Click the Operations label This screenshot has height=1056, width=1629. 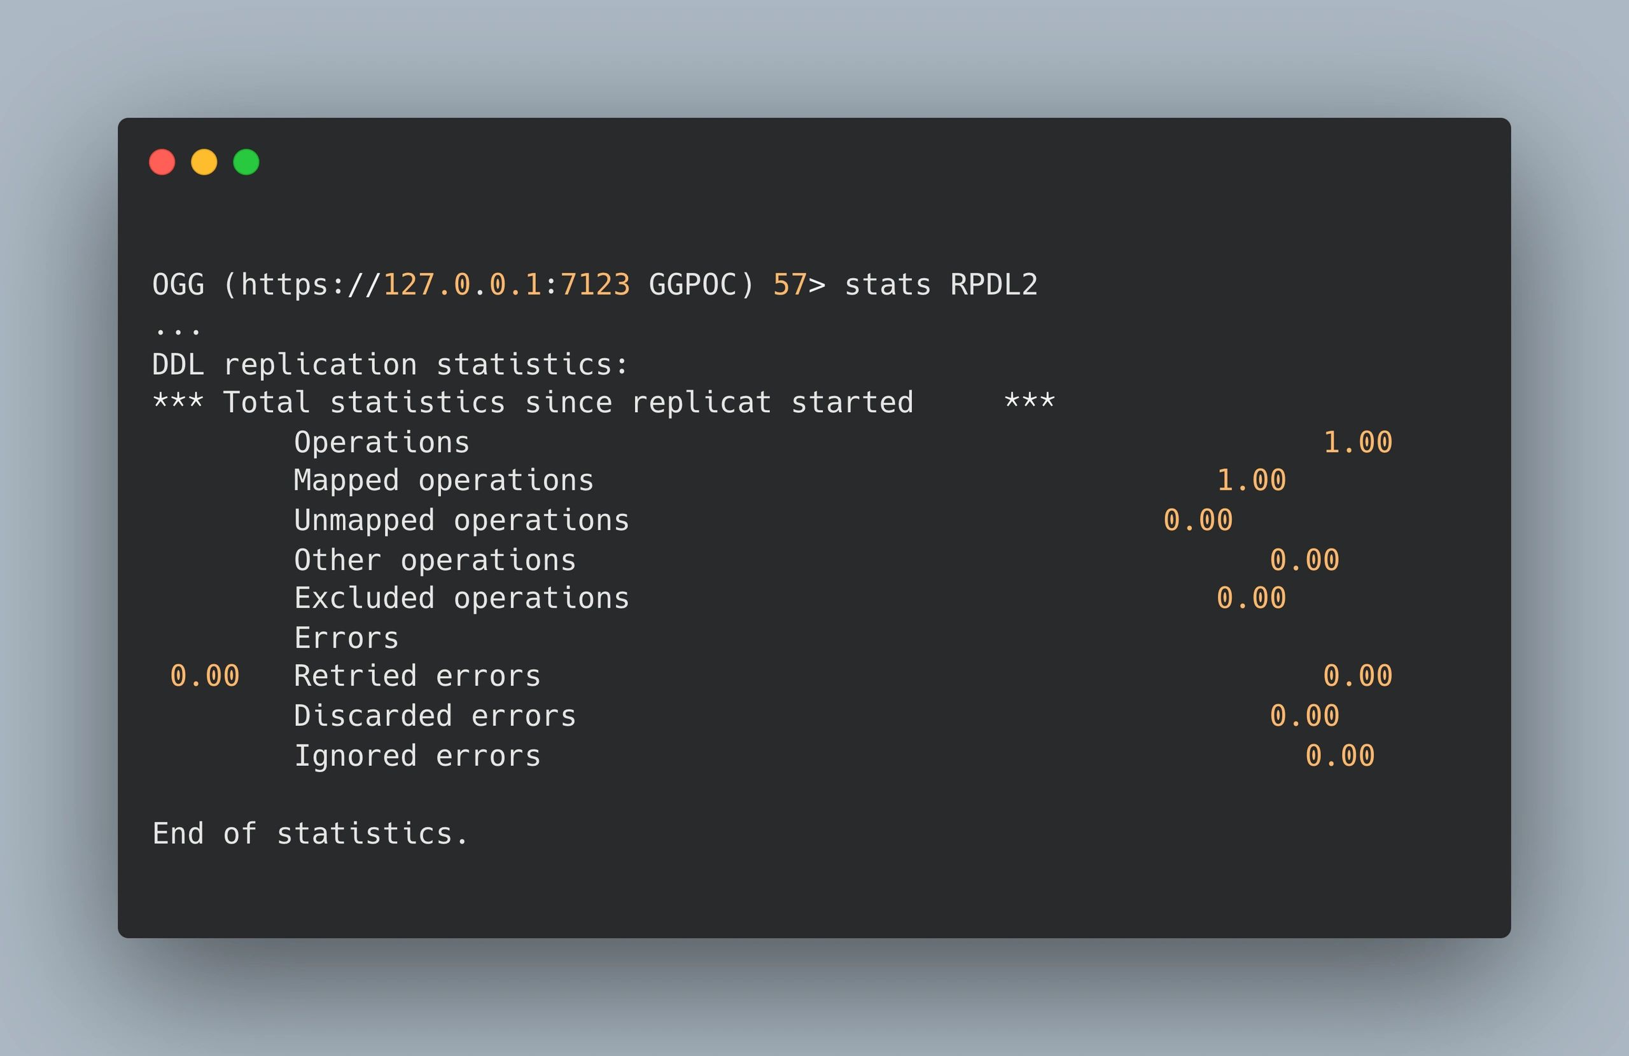(382, 442)
